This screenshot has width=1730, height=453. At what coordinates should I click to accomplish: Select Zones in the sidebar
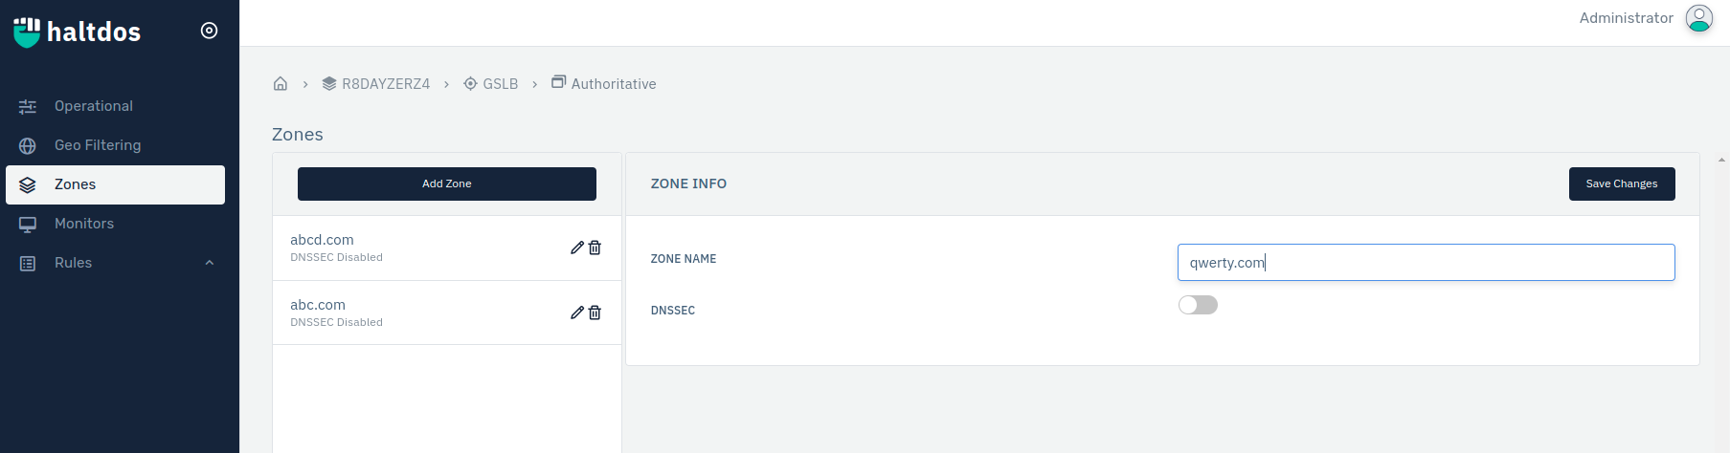[115, 184]
